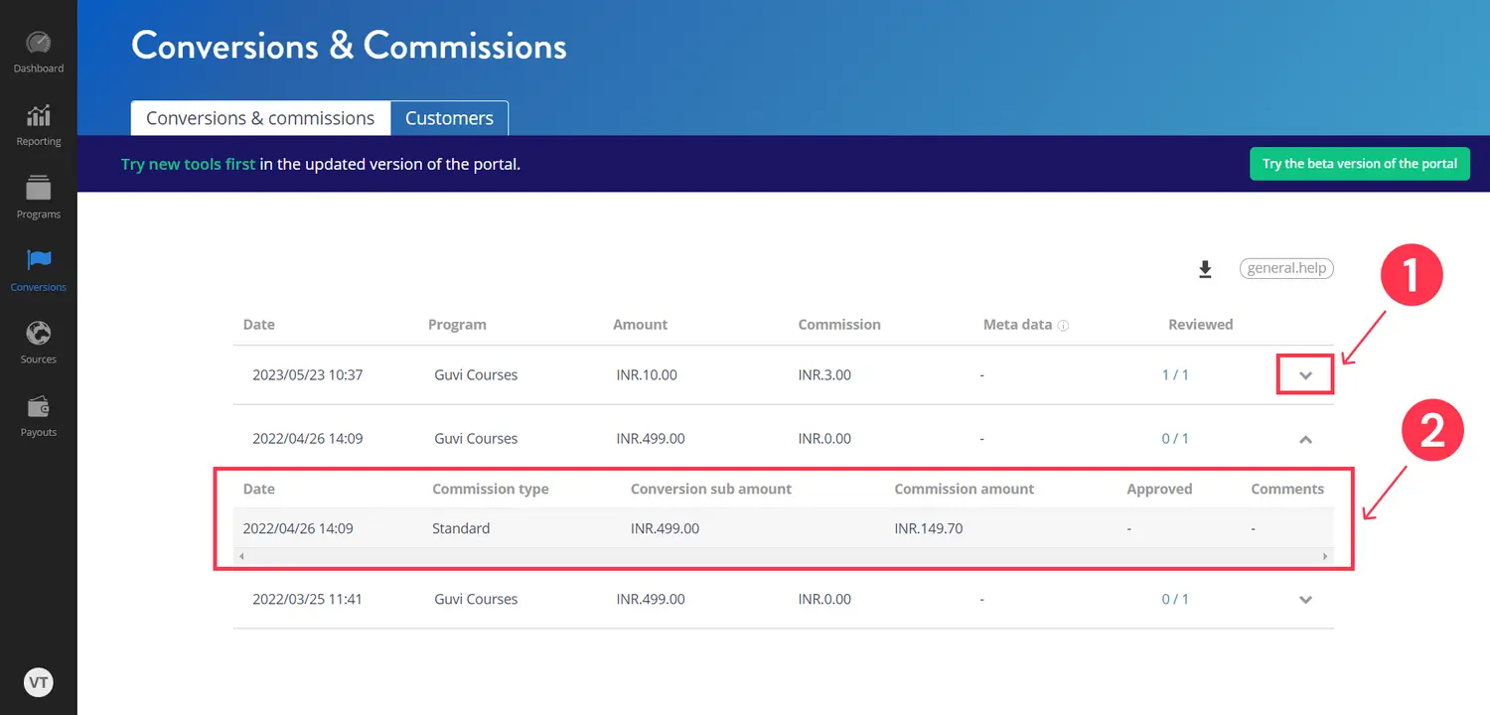Go to Reporting chart icon
The width and height of the screenshot is (1490, 715).
pyautogui.click(x=38, y=116)
